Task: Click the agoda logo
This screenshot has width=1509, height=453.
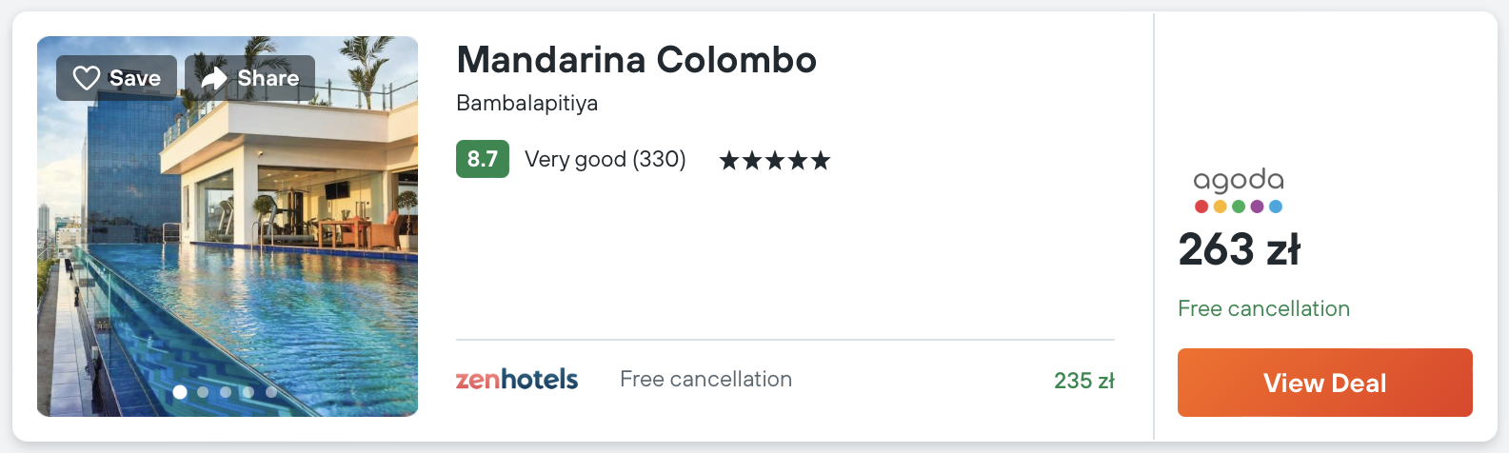Action: click(x=1238, y=190)
